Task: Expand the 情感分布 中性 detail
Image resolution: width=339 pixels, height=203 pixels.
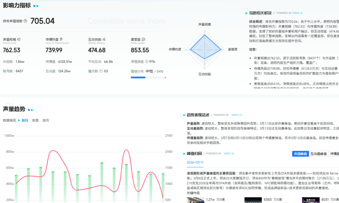Action: coord(149,71)
